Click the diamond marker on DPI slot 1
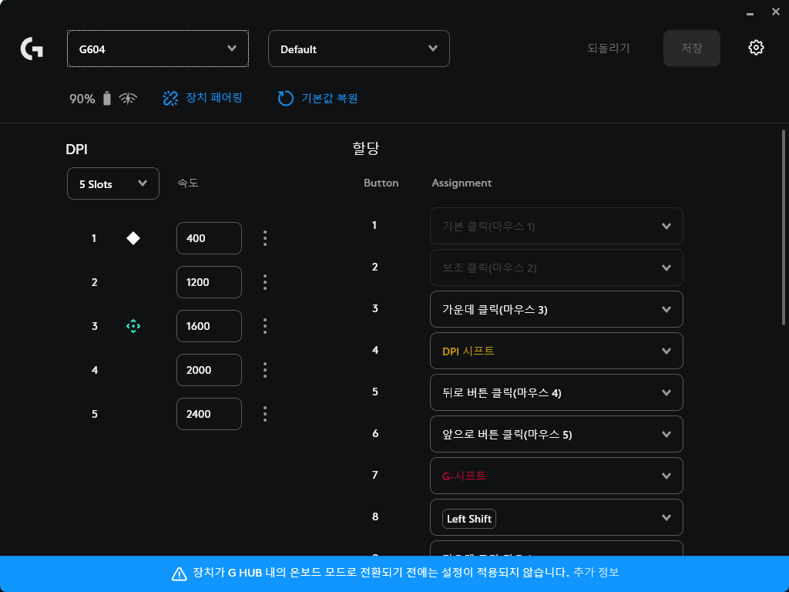 click(x=133, y=238)
